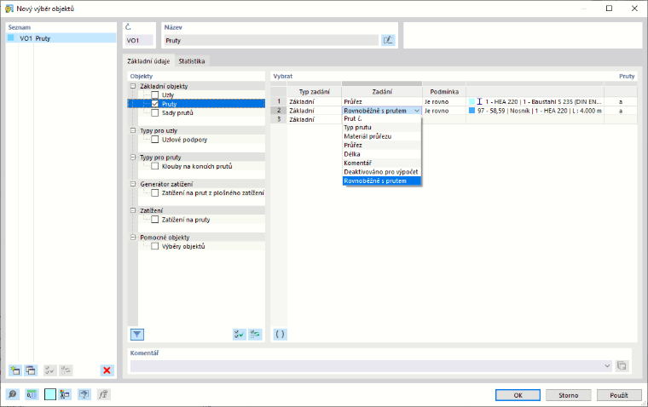Invert object checks with the icon in Objekty panel
The height and width of the screenshot is (407, 648).
[x=255, y=335]
